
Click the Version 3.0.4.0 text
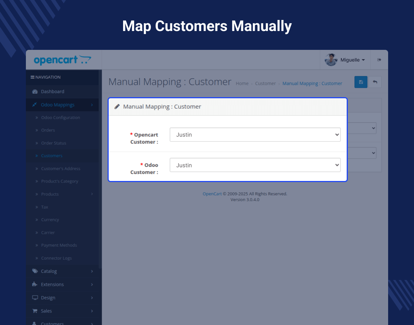(245, 200)
